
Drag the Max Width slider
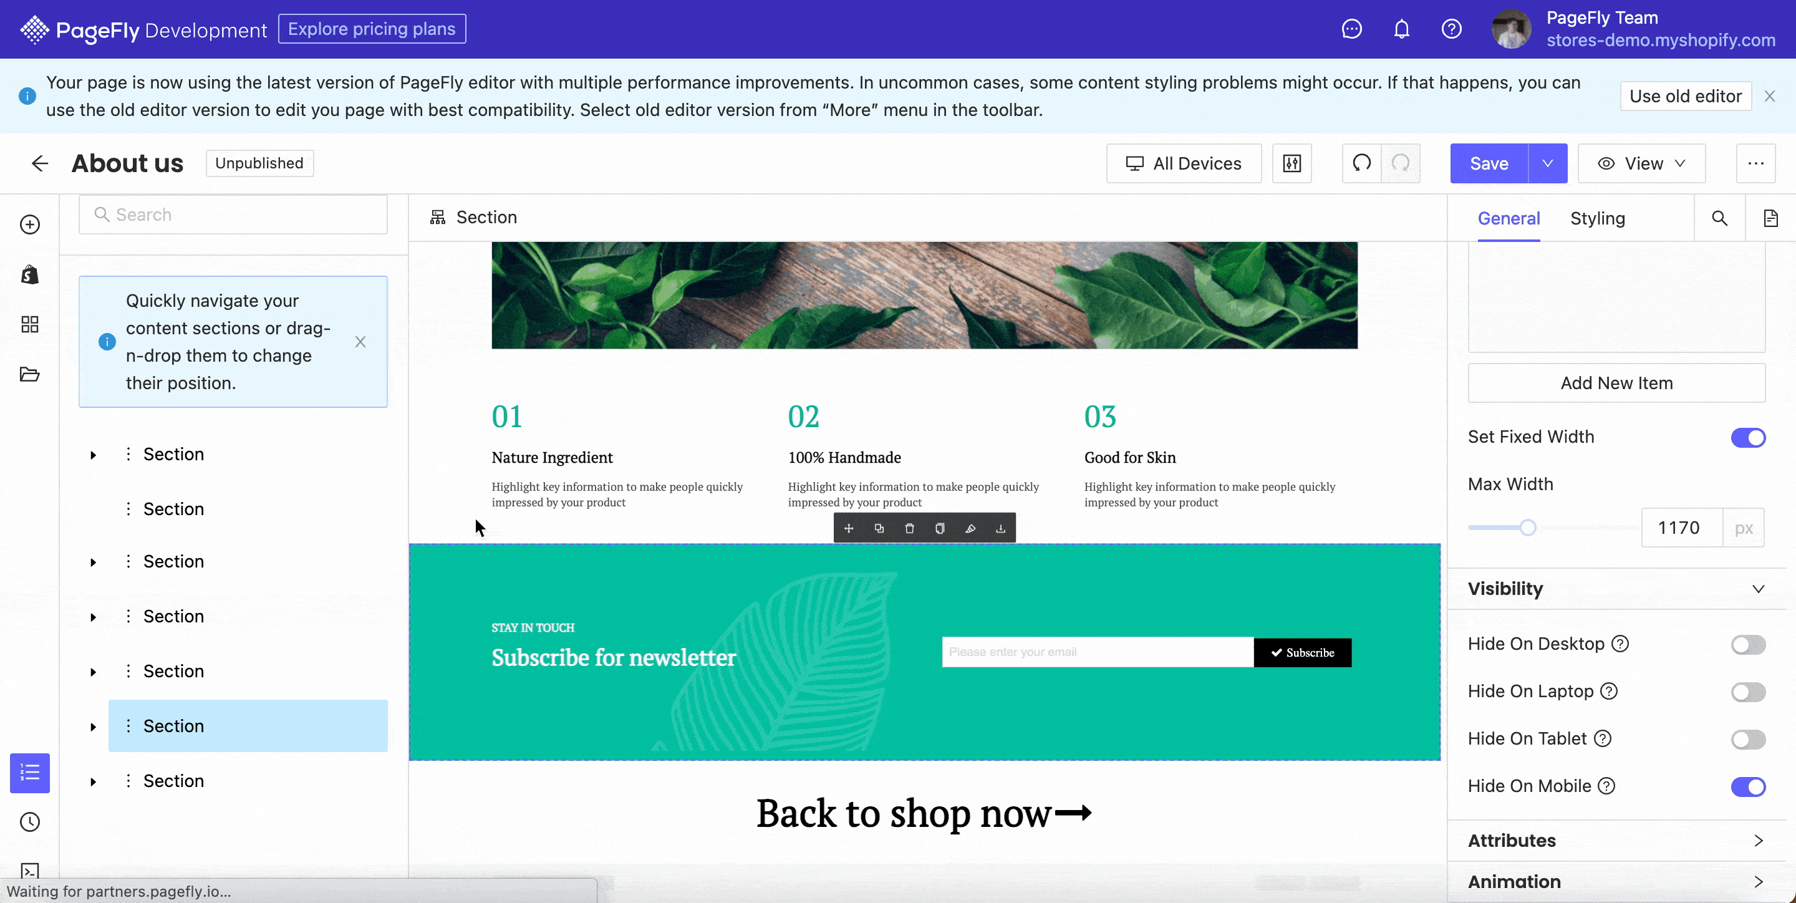[1528, 528]
